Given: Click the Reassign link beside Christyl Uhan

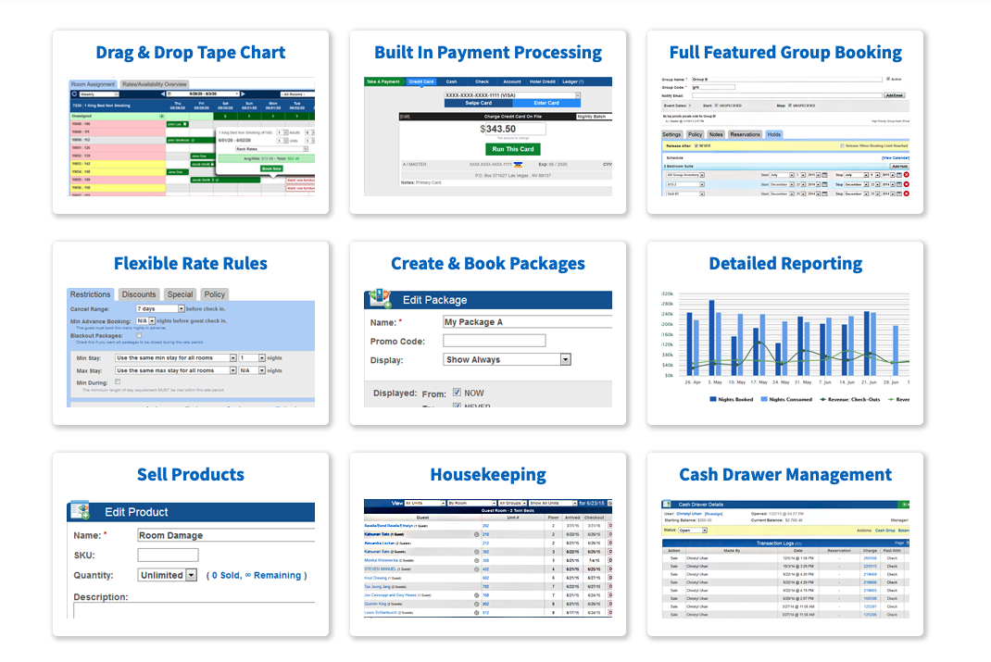Looking at the screenshot, I should coord(713,514).
